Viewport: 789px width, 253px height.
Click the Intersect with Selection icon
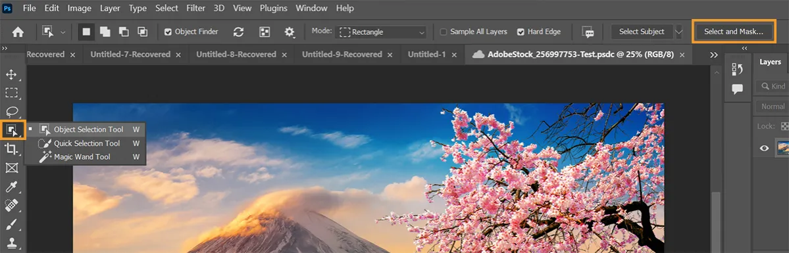tap(142, 32)
